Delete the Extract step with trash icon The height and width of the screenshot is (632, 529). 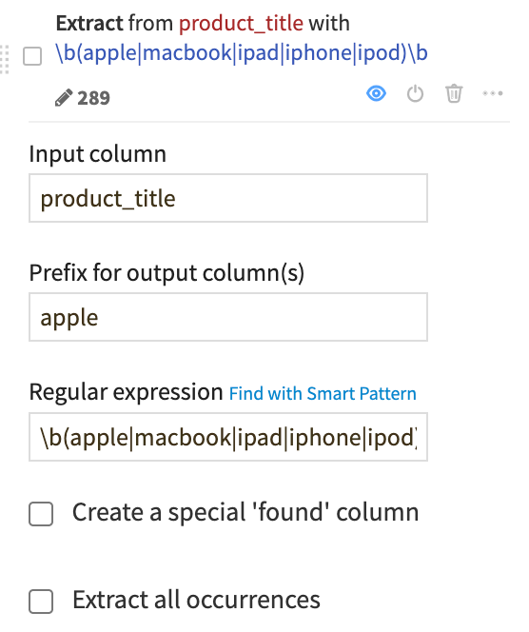(454, 93)
